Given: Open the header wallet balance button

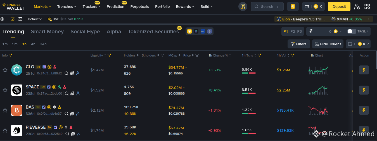Looking at the screenshot, I should 313,6.
